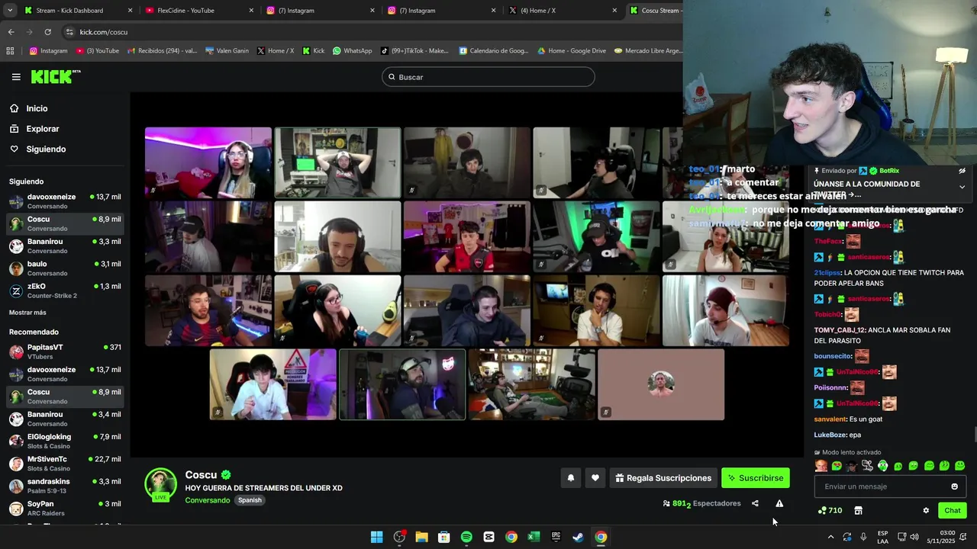Click the Spanish language tag
This screenshot has width=977, height=549.
(x=250, y=500)
